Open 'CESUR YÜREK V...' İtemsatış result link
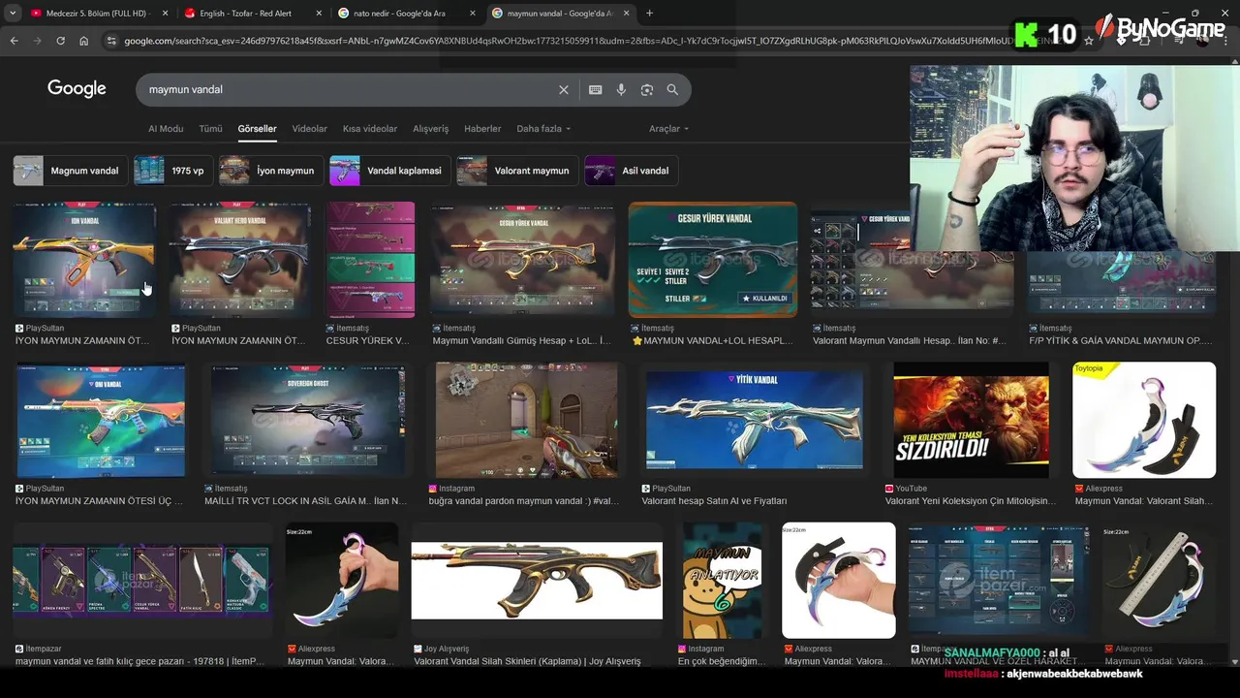The image size is (1240, 698). click(367, 341)
